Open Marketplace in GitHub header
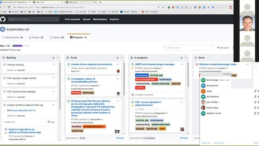The image size is (259, 146). 100,19
